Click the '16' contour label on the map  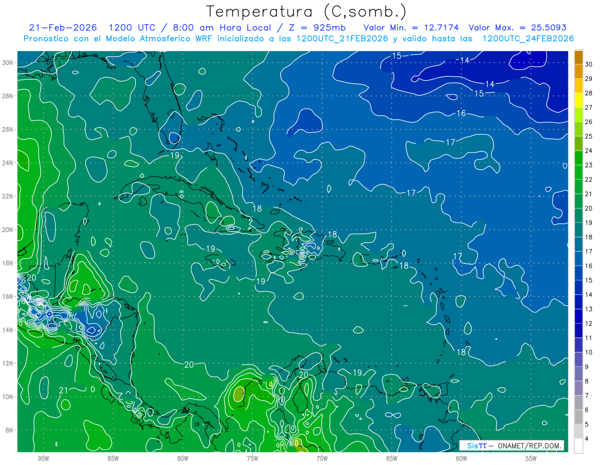coord(461,113)
